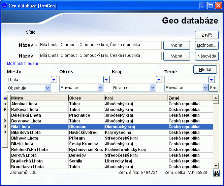Open the Země value dropdown arrow
The width and height of the screenshot is (224, 186).
pyautogui.click(x=212, y=80)
